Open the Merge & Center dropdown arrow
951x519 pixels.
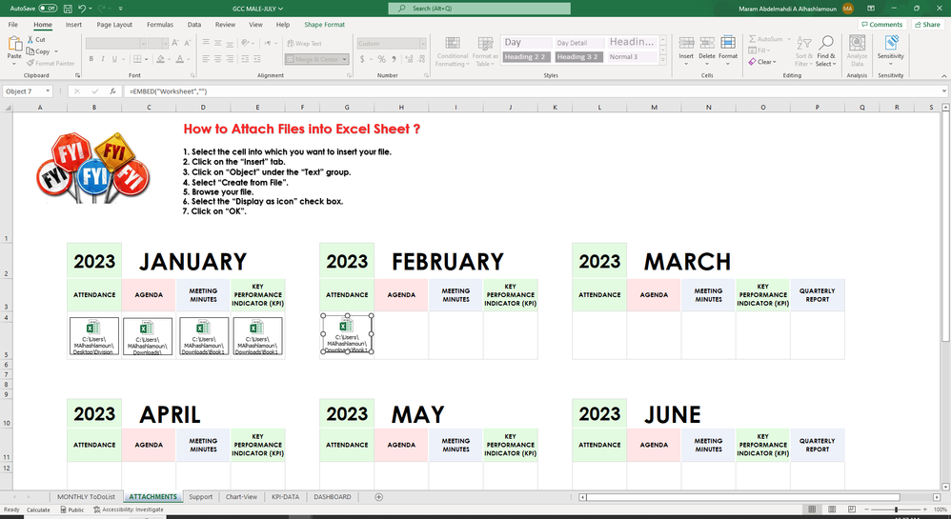[345, 59]
